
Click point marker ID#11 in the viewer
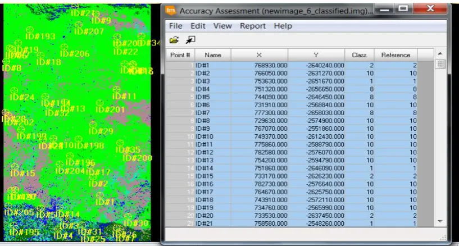116,89
